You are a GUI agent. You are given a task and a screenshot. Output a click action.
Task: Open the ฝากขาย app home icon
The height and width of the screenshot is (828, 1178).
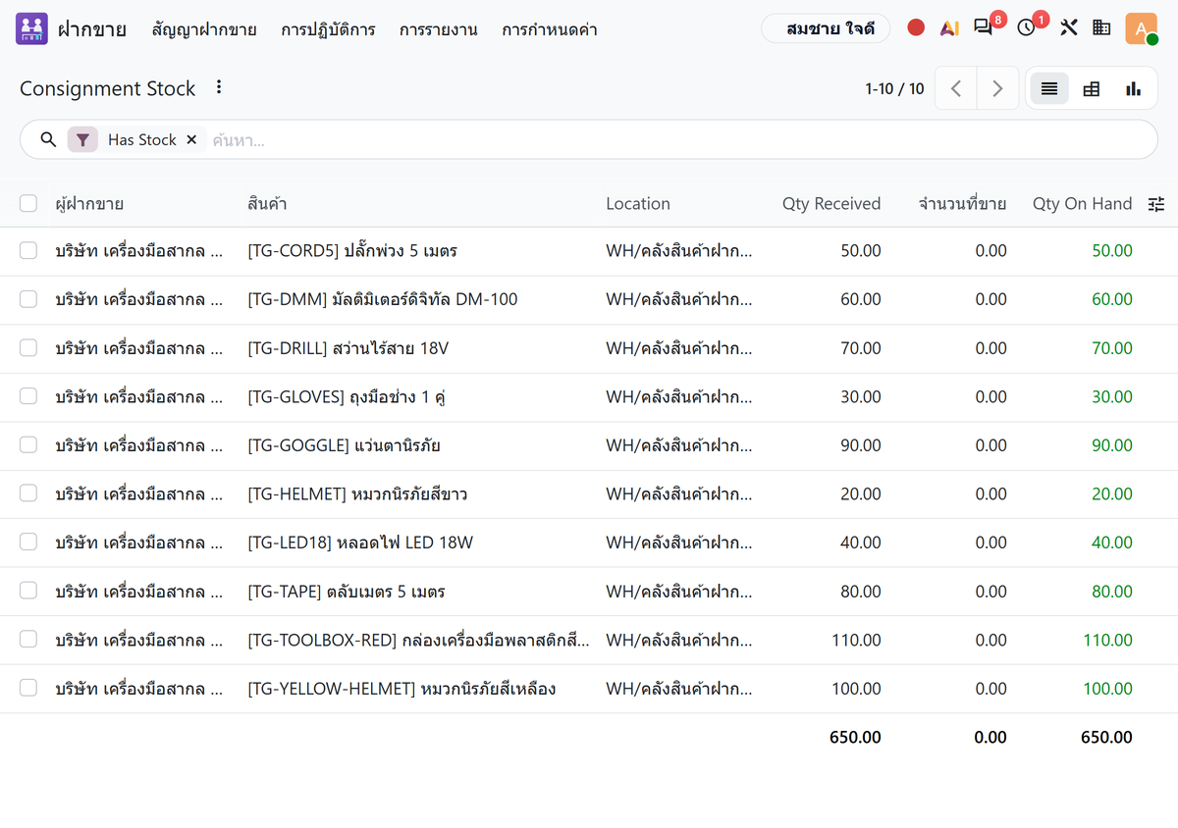point(32,28)
